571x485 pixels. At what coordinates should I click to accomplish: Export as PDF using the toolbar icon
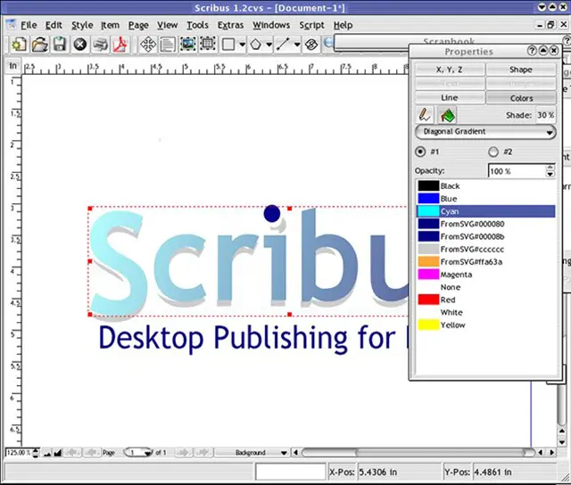(120, 44)
